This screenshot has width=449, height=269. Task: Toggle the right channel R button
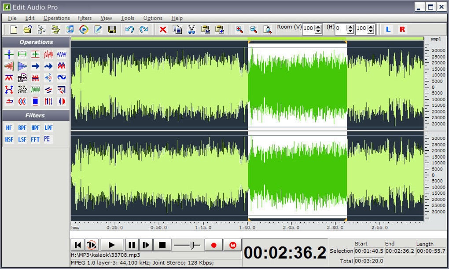click(x=402, y=29)
